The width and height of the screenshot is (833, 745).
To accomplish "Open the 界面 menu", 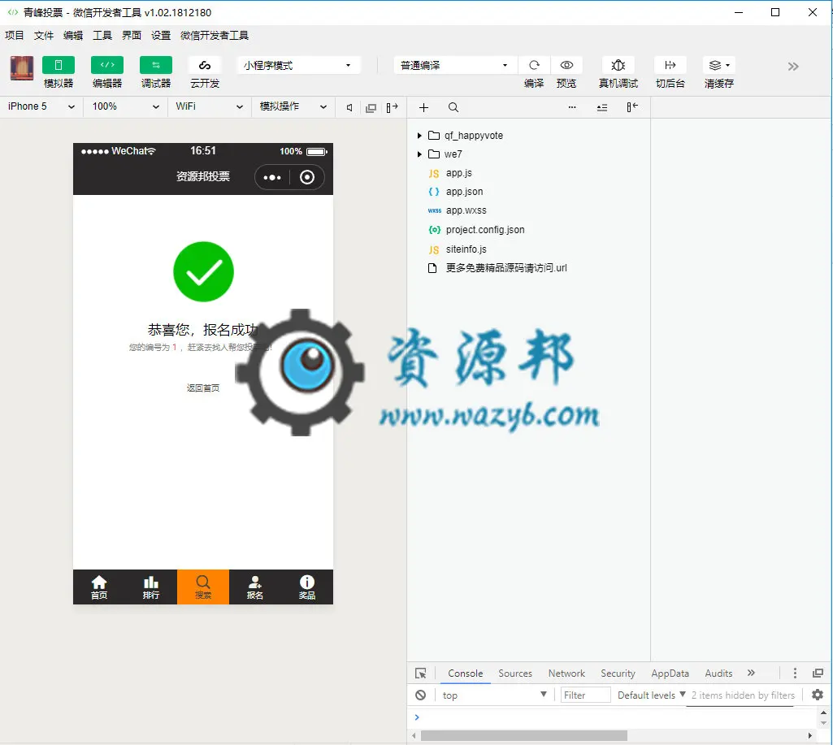I will click(131, 36).
